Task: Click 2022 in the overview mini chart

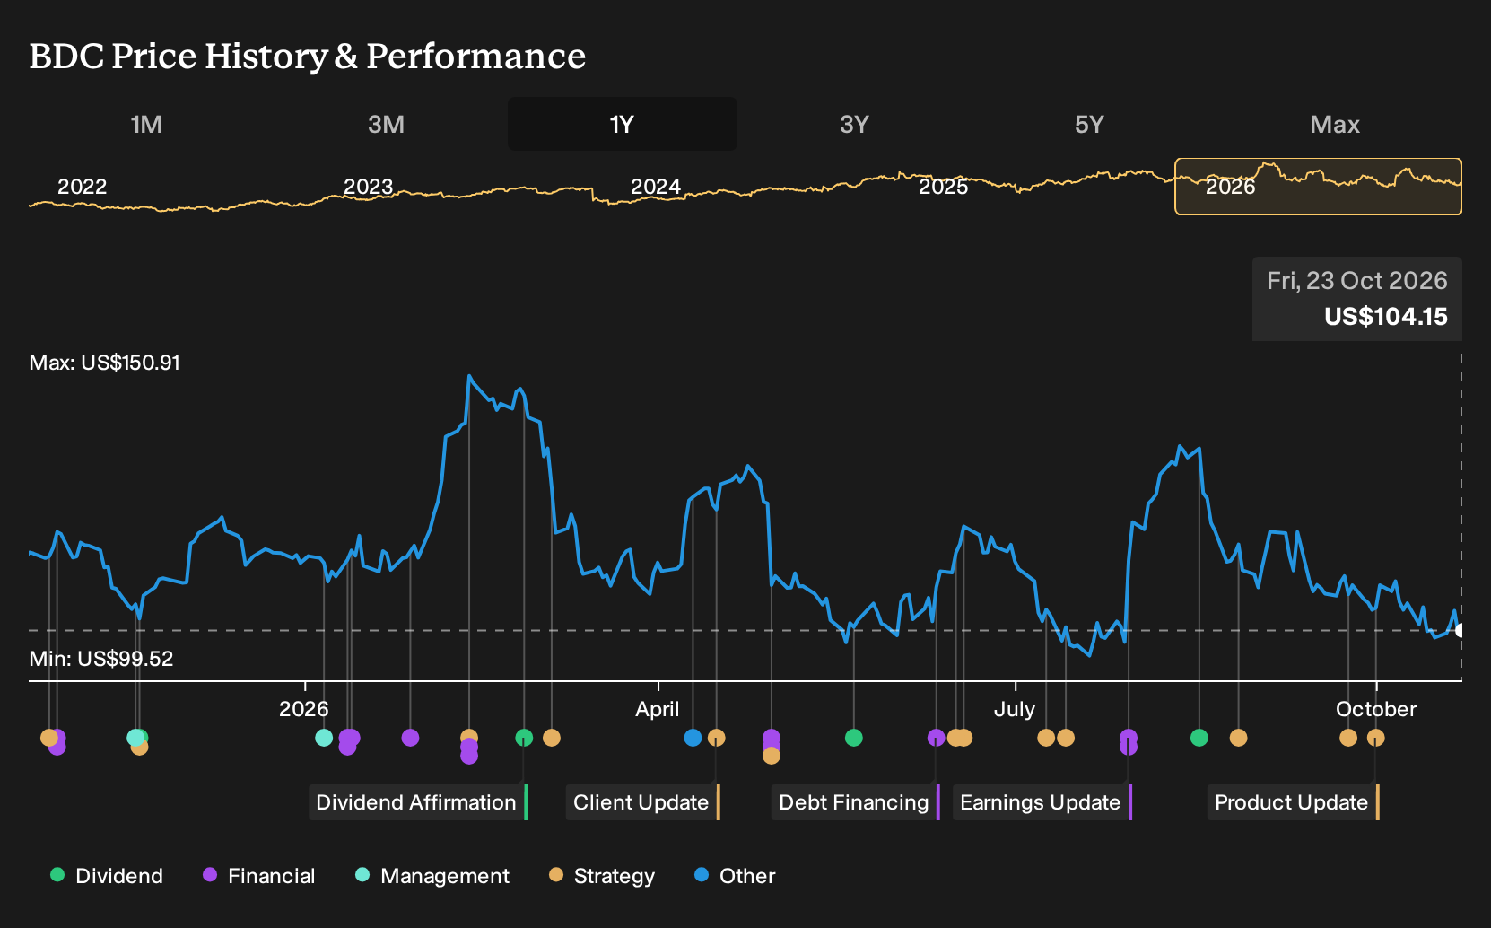Action: 82,187
